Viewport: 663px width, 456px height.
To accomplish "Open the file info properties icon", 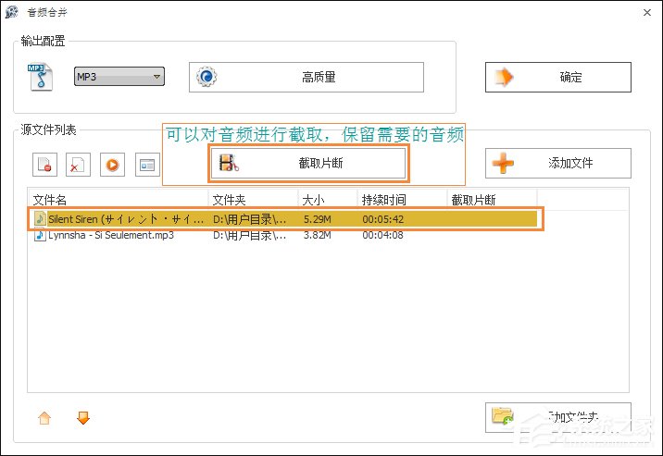I will point(146,166).
